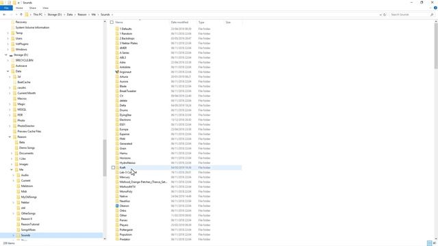Screen dimensions: 438x246
Task: Tick the checkbox on the Kraft row
Action: pyautogui.click(x=113, y=167)
